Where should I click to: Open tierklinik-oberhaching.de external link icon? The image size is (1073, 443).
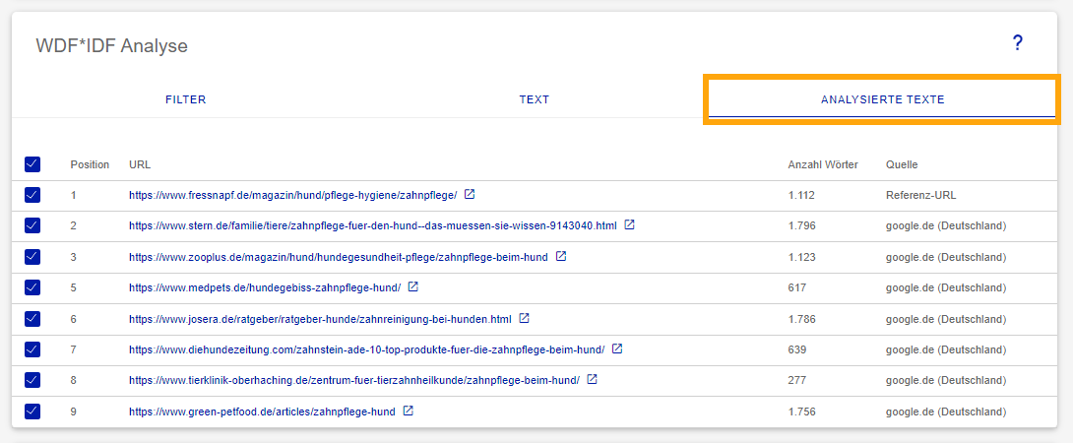tap(593, 379)
